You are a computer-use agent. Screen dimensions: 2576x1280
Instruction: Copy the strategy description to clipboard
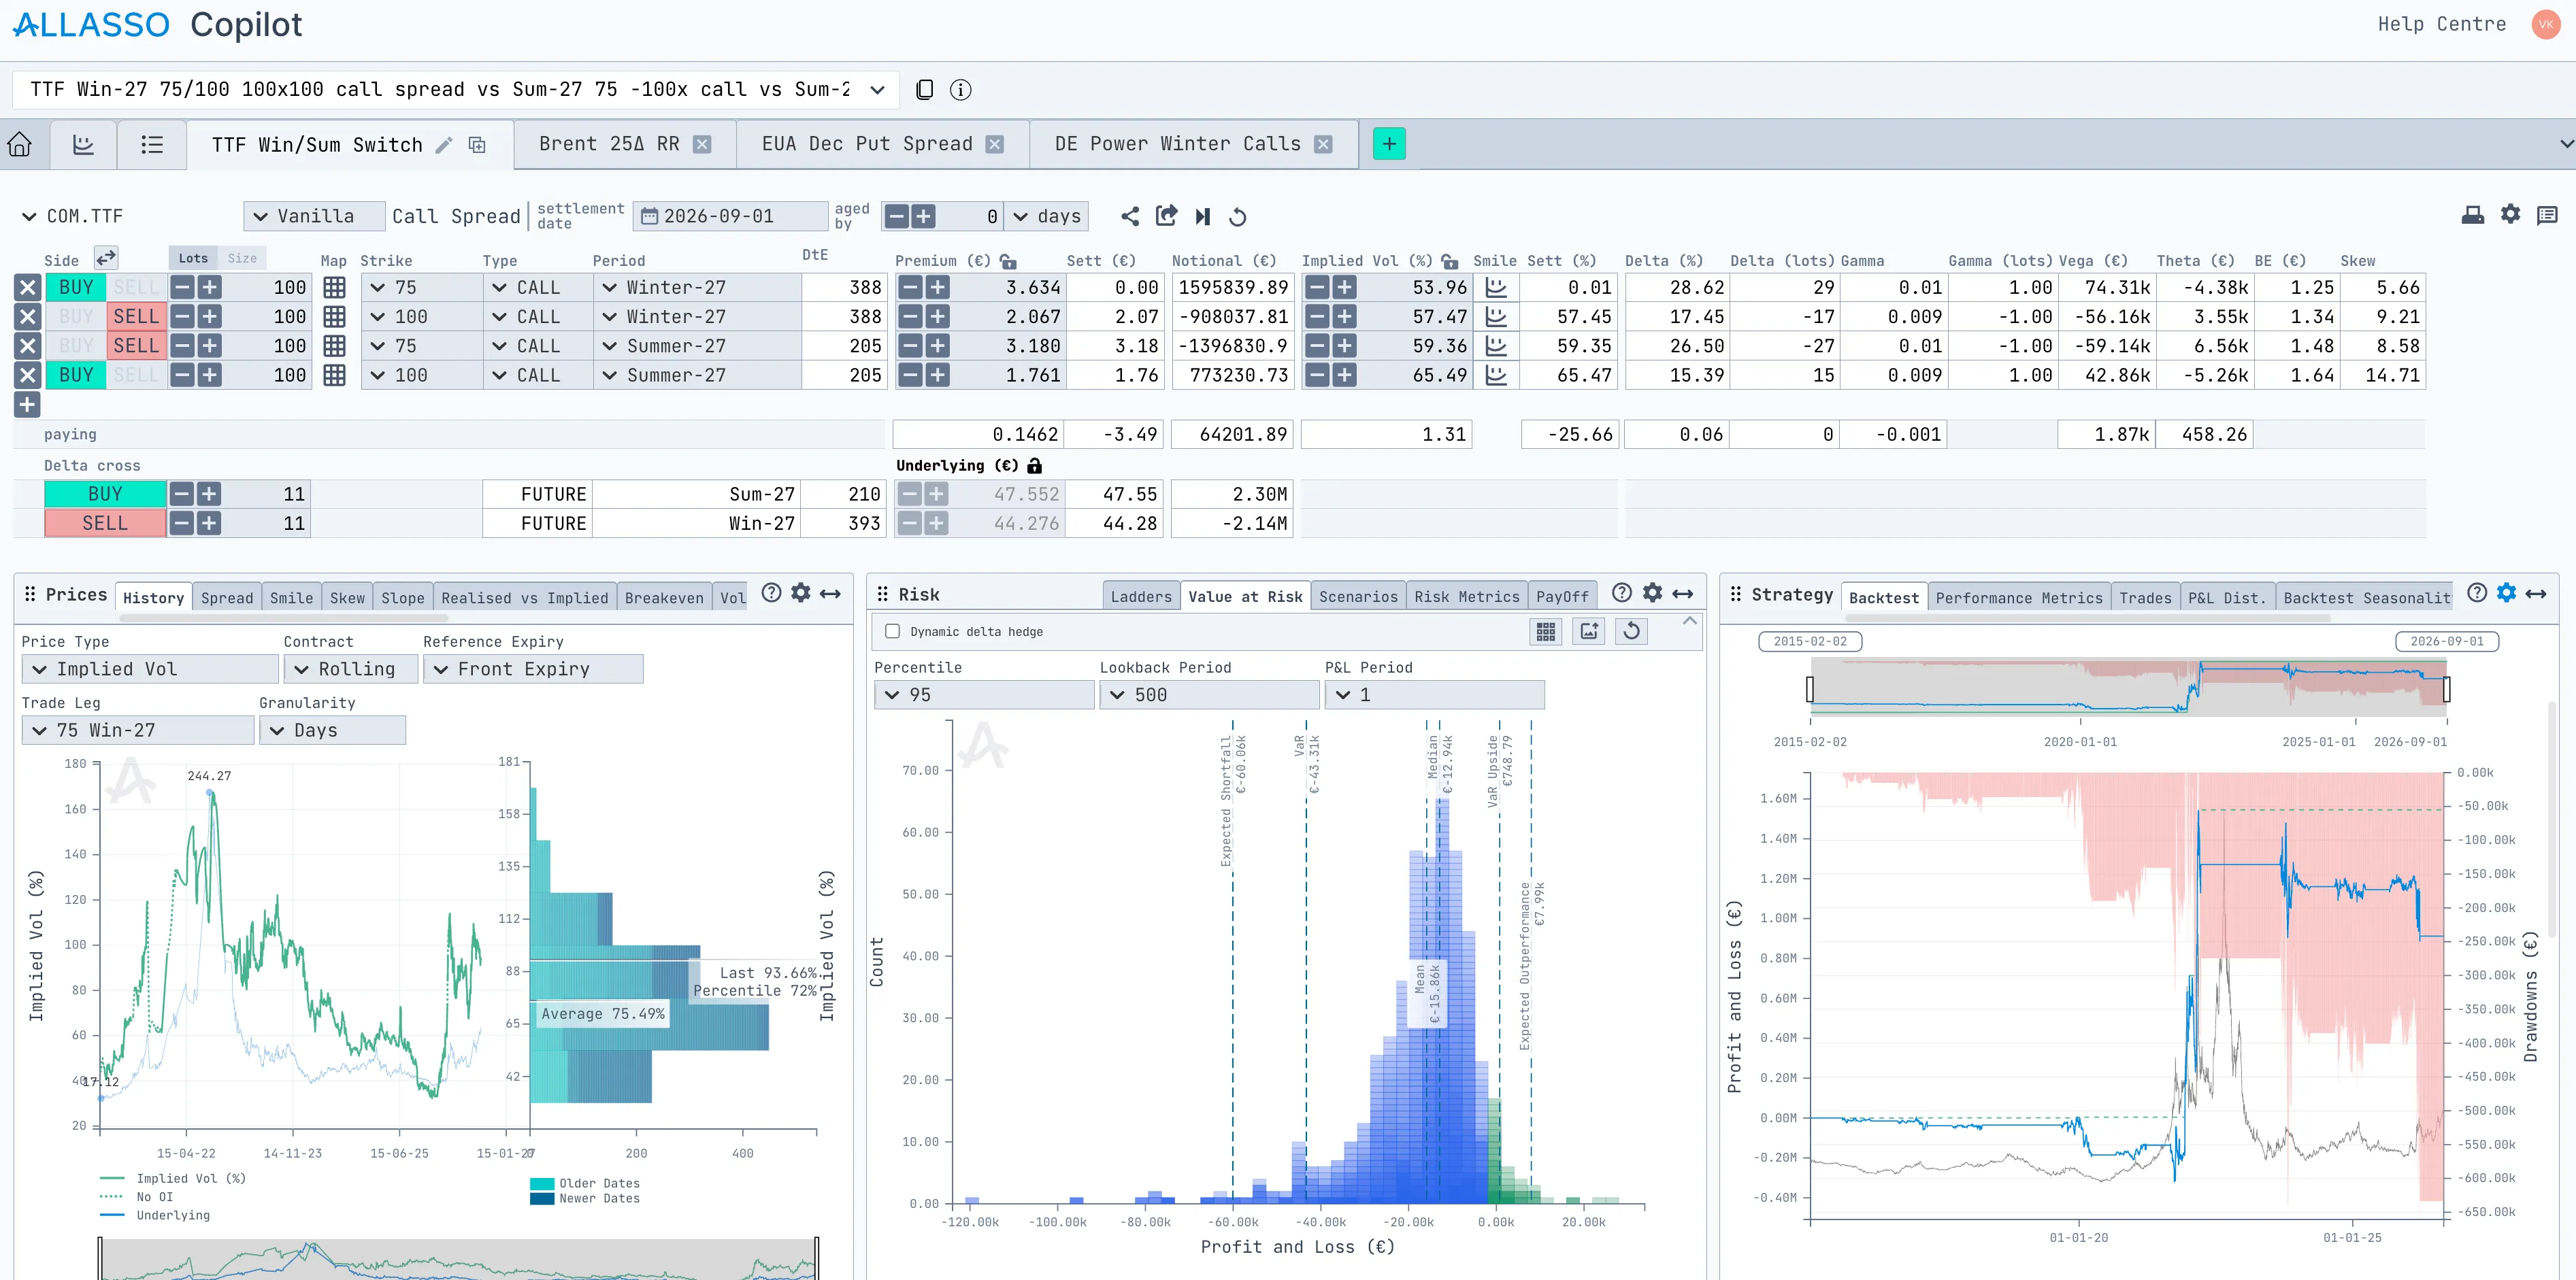click(x=925, y=90)
